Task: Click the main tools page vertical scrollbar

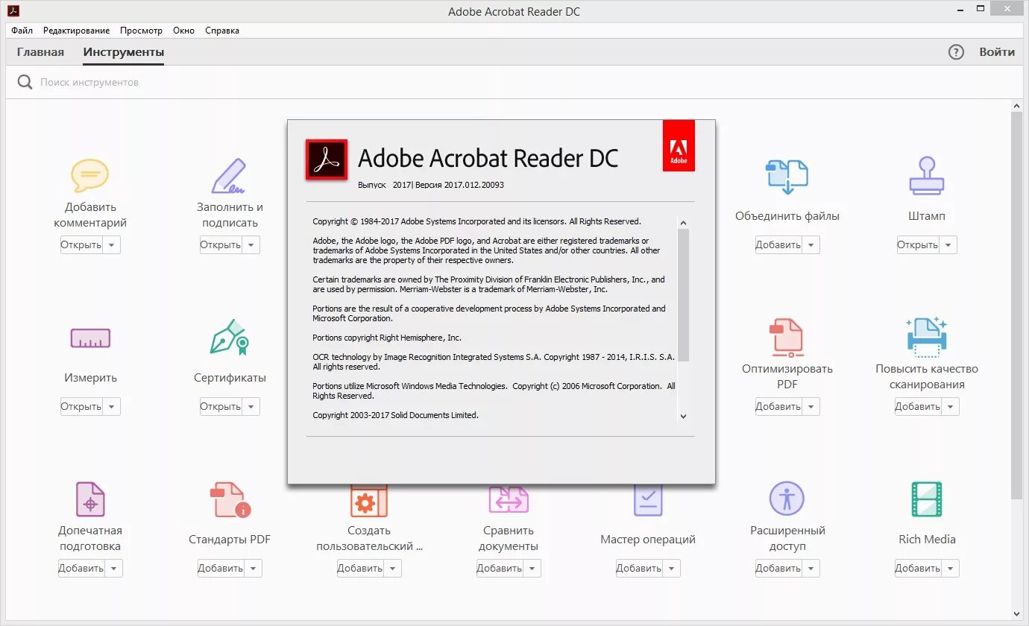Action: (1017, 306)
